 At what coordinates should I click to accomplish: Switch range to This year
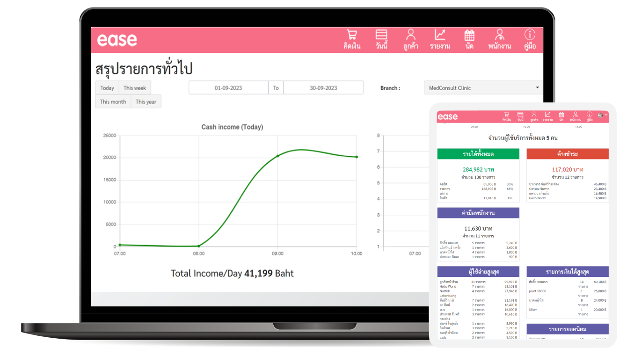pyautogui.click(x=146, y=101)
